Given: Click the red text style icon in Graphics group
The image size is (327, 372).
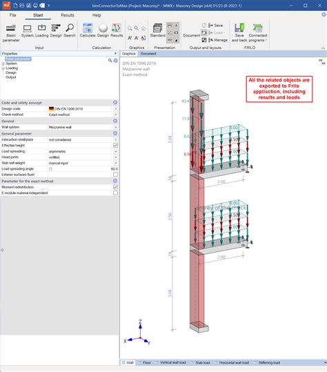Looking at the screenshot, I should point(143,38).
